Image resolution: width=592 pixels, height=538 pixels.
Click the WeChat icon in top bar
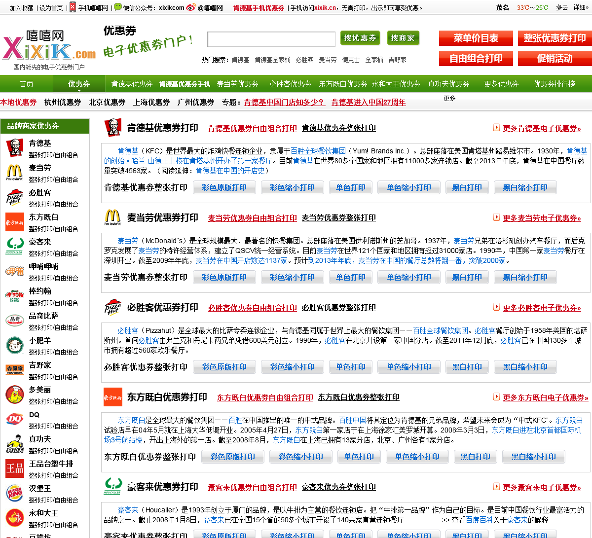tap(117, 7)
